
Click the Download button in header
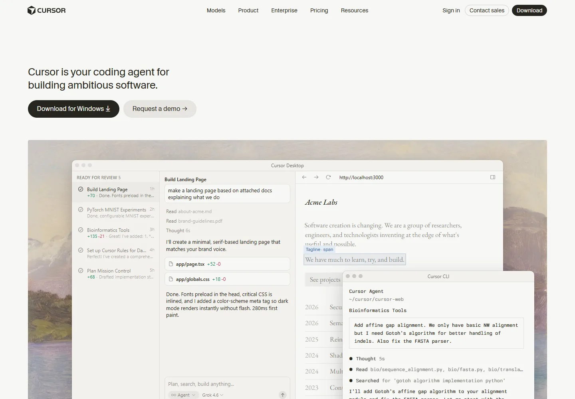point(529,10)
